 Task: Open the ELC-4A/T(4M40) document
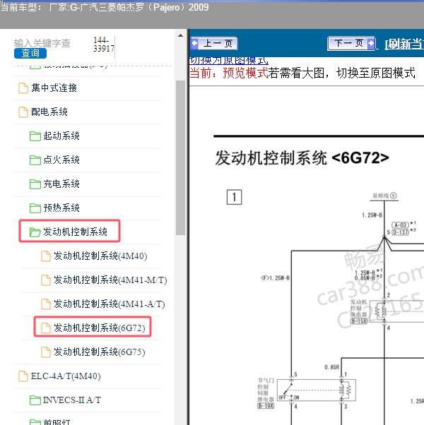pyautogui.click(x=66, y=376)
